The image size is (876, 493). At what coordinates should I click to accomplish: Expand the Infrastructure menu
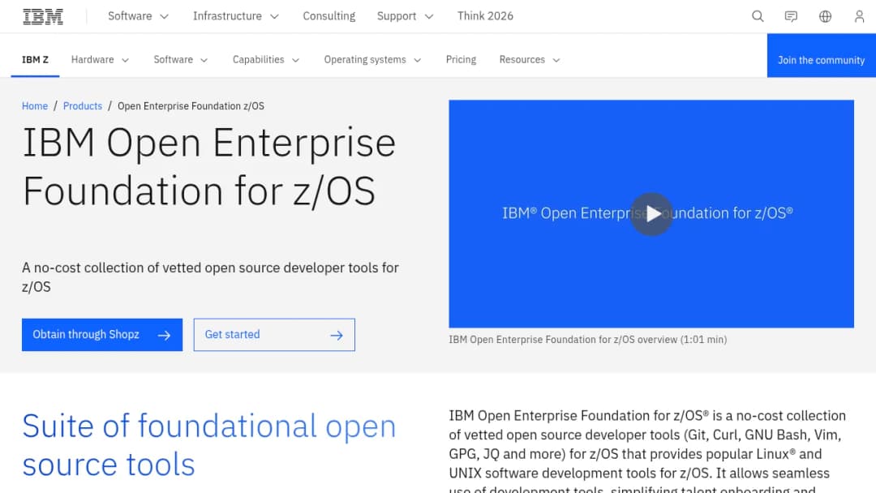click(236, 16)
